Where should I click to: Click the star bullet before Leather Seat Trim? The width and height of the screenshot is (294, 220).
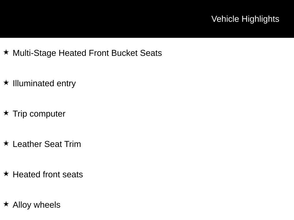click(6, 144)
